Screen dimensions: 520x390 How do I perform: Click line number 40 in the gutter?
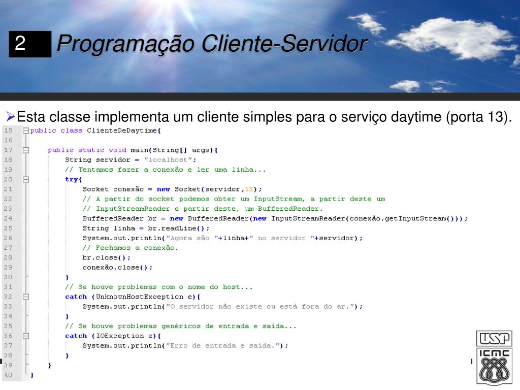tap(8, 375)
